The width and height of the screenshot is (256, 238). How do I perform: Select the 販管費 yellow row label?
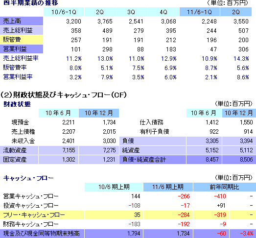(x=22, y=40)
